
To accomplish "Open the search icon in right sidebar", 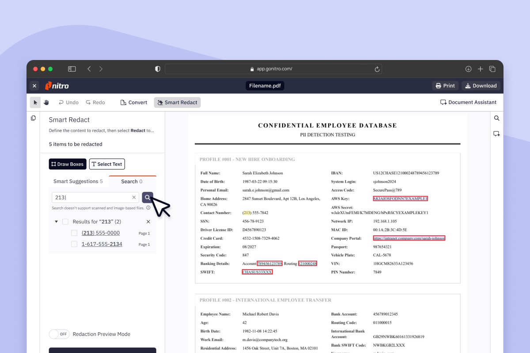I will pyautogui.click(x=497, y=118).
